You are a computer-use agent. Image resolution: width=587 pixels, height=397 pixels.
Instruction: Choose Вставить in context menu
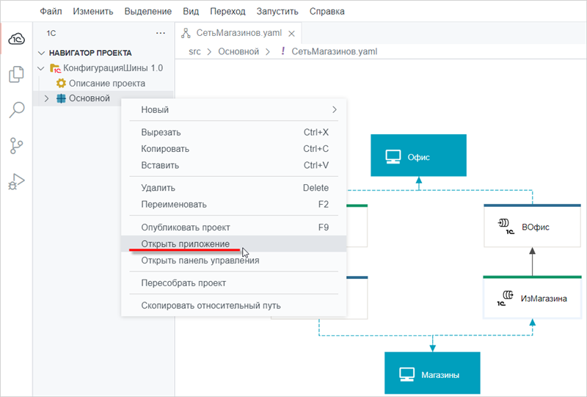click(x=234, y=165)
